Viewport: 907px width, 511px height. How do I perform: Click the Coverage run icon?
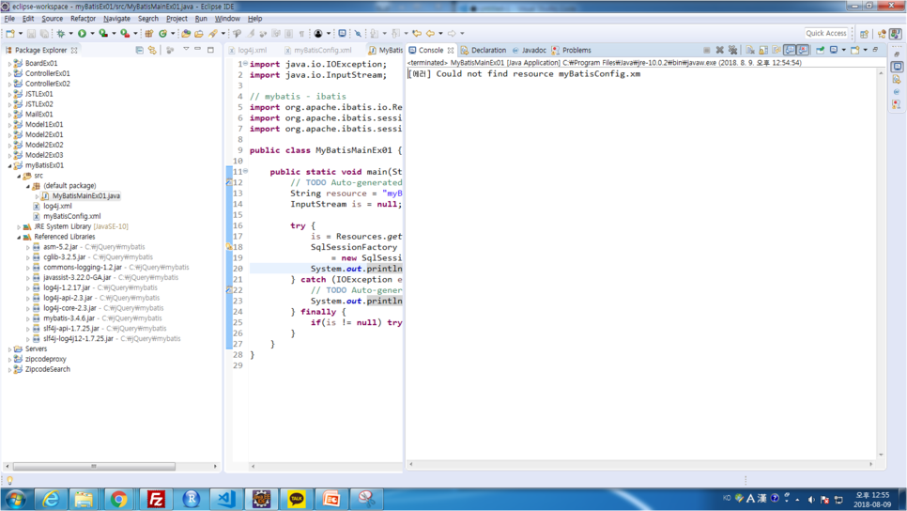click(x=103, y=34)
